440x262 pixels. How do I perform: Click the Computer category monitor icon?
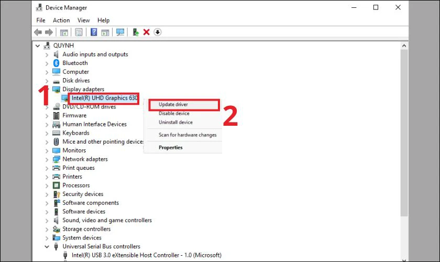[56, 72]
